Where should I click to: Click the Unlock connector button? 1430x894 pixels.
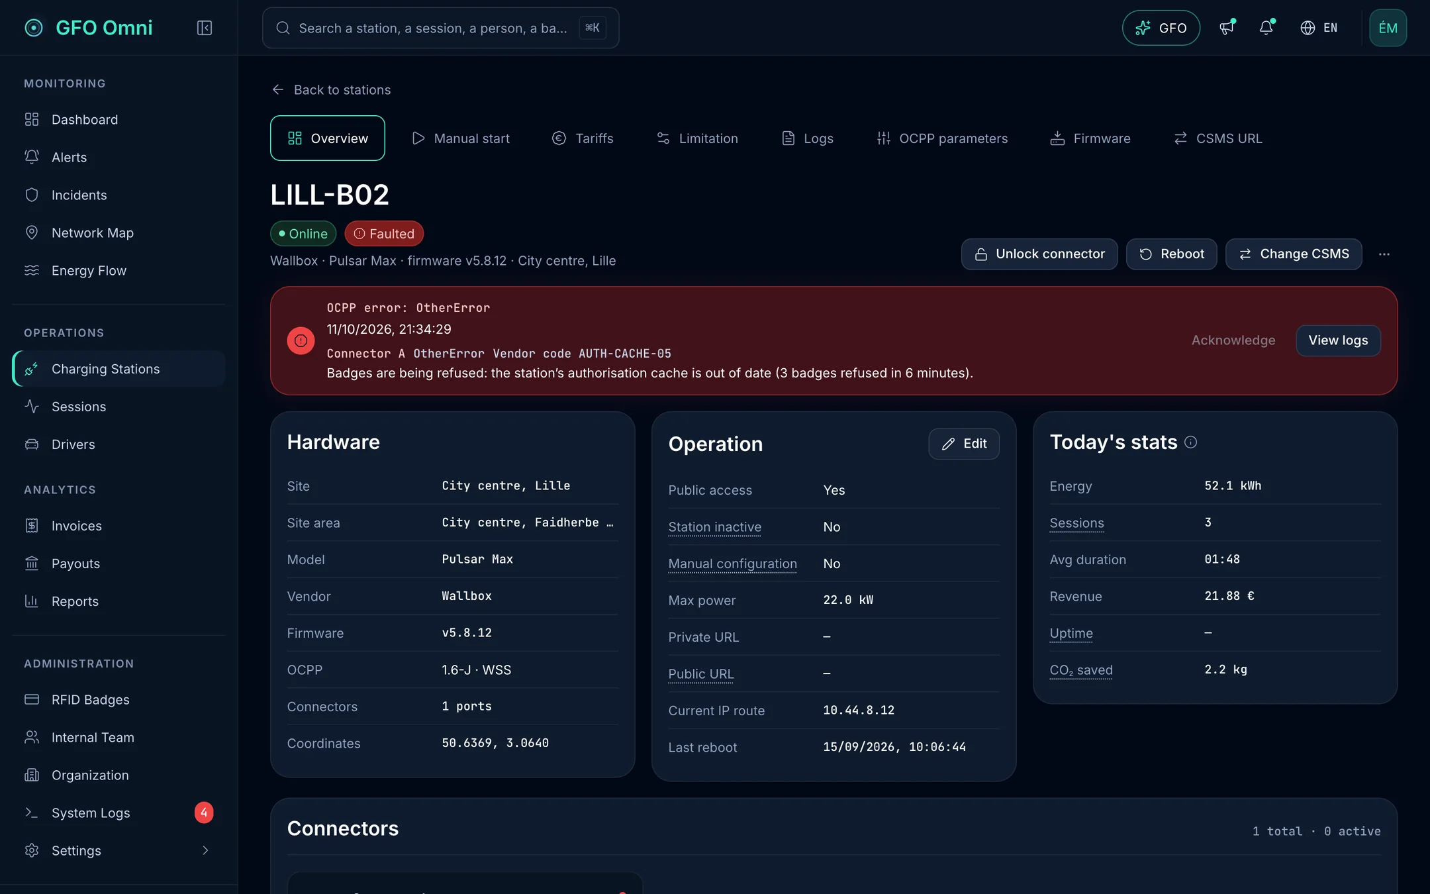[1039, 254]
